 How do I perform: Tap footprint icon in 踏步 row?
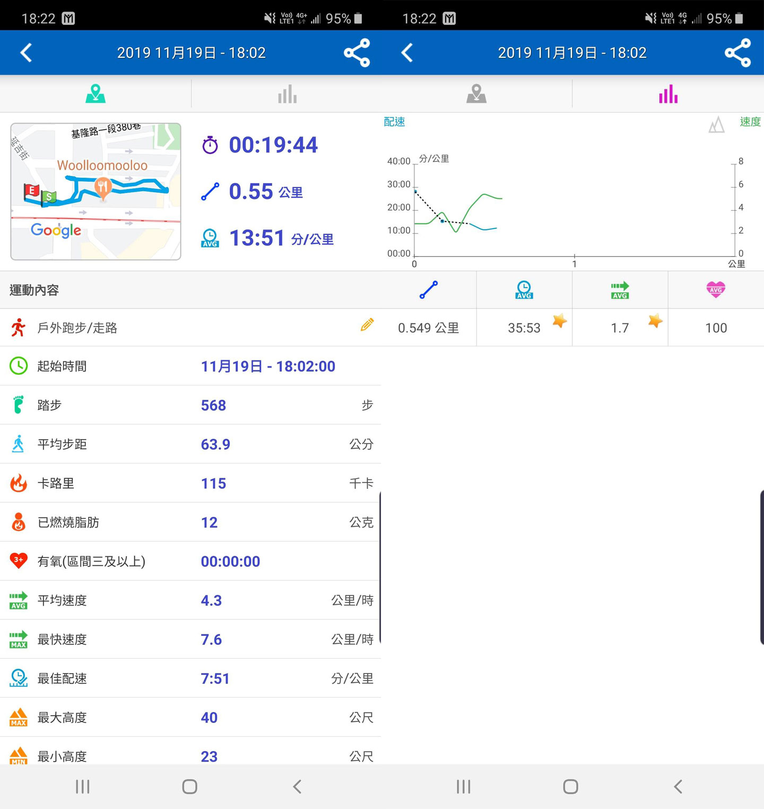tap(19, 404)
